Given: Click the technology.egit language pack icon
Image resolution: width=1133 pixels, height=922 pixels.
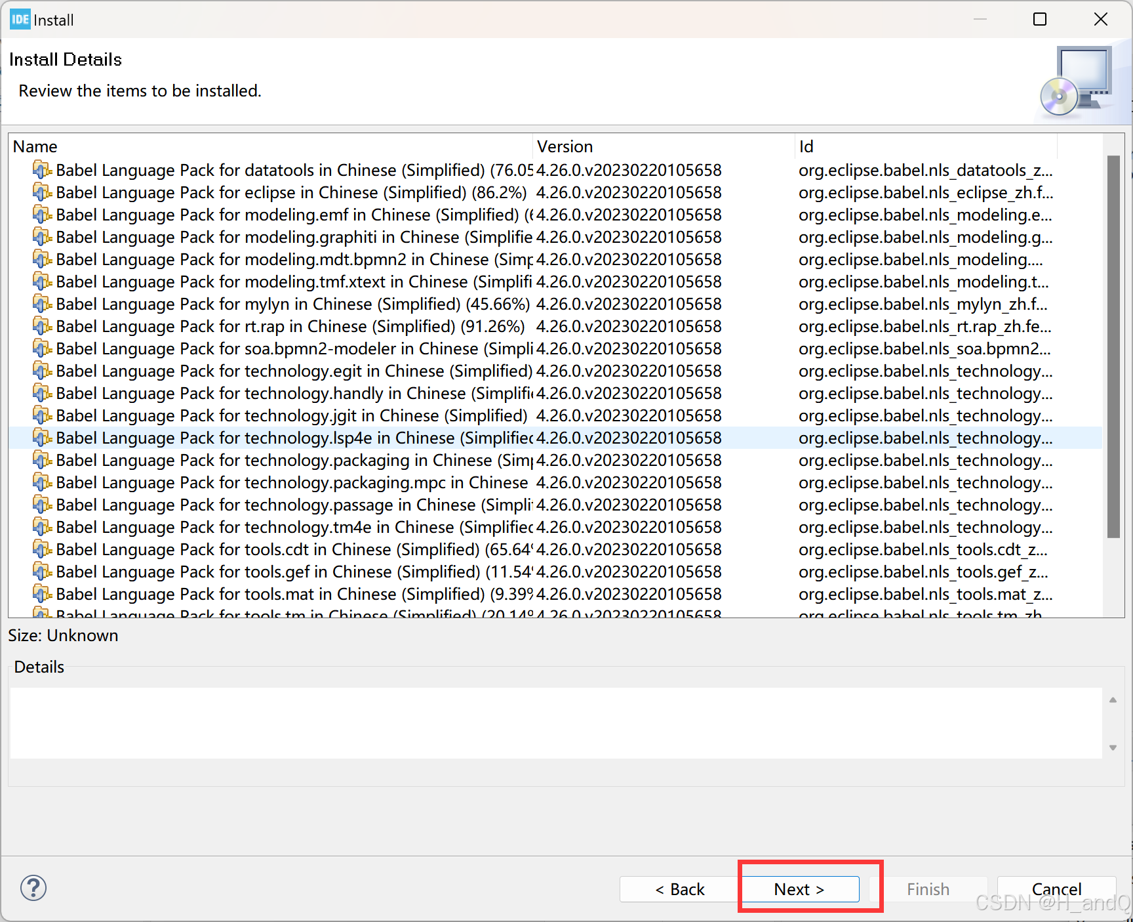Looking at the screenshot, I should 42,371.
